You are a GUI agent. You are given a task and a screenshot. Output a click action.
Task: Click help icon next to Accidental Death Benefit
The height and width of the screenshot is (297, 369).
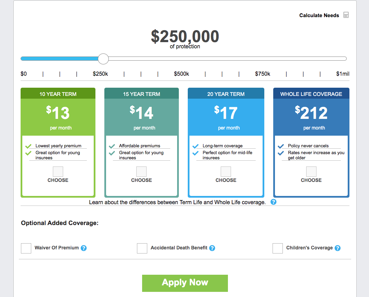coord(212,248)
